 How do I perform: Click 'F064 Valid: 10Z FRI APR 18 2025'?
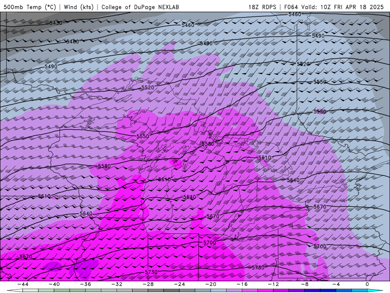(334, 7)
